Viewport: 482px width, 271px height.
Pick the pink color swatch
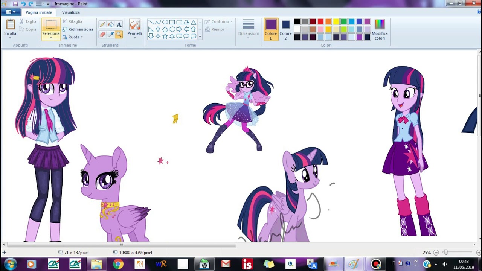pyautogui.click(x=320, y=29)
